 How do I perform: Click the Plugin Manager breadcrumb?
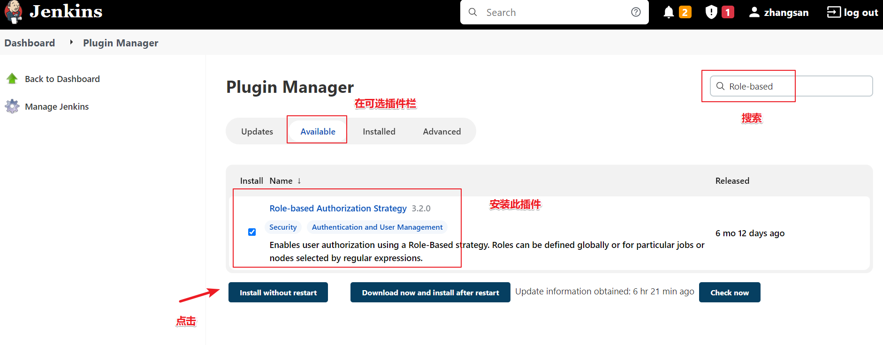(x=121, y=43)
